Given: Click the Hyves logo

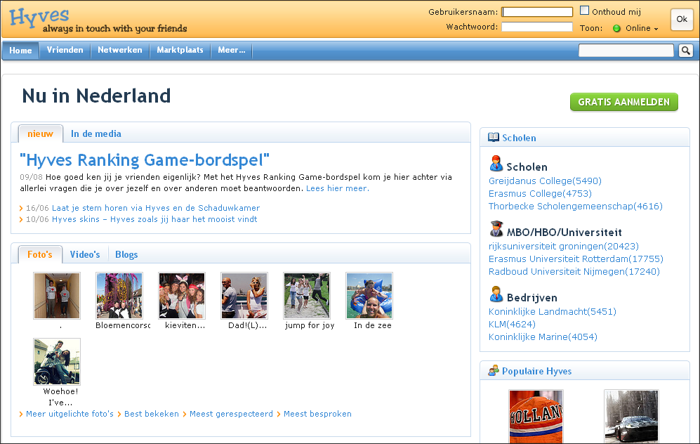Looking at the screenshot, I should 39,18.
